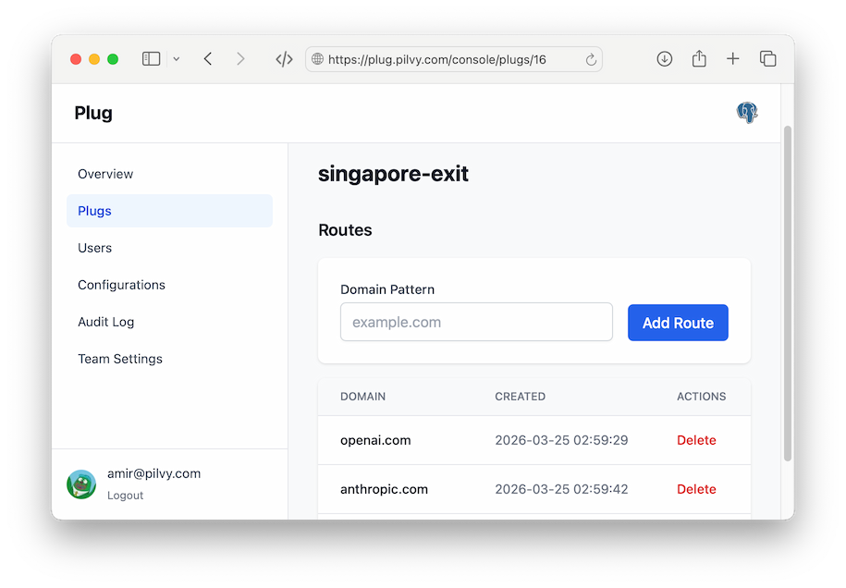Toggle the Safari sidebar panel
This screenshot has width=846, height=588.
[150, 58]
